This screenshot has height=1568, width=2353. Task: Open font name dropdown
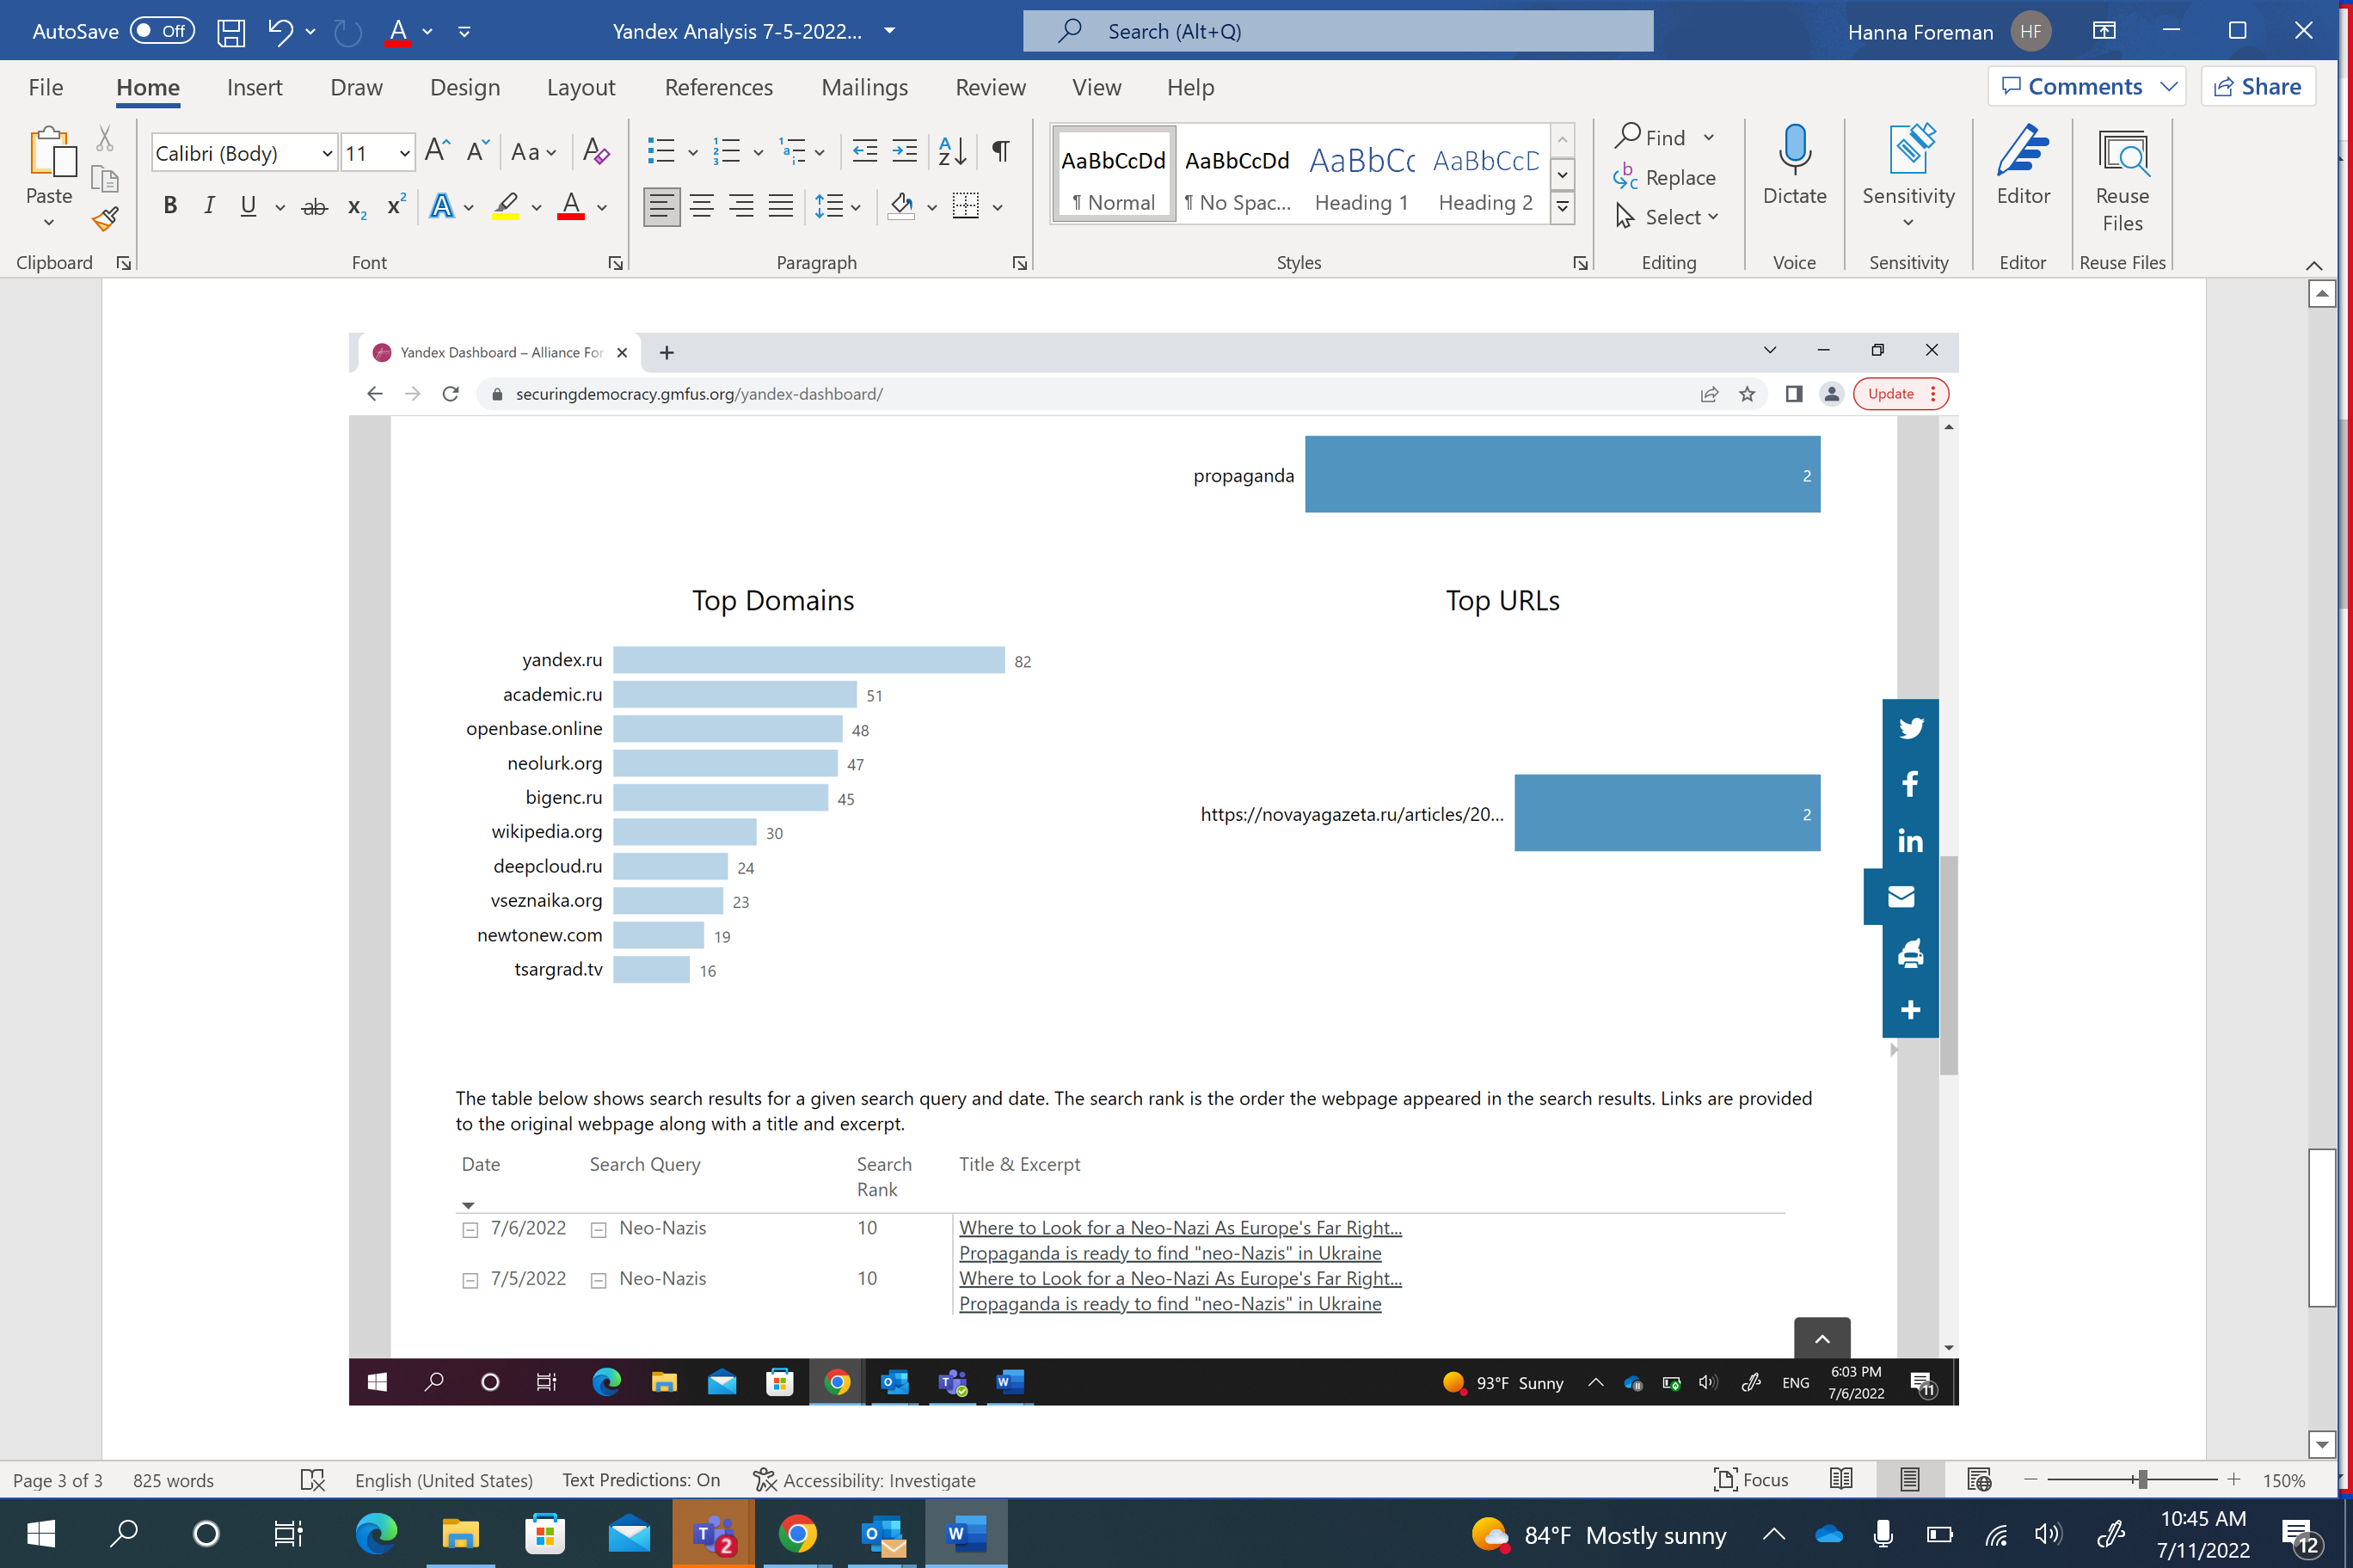tap(326, 153)
